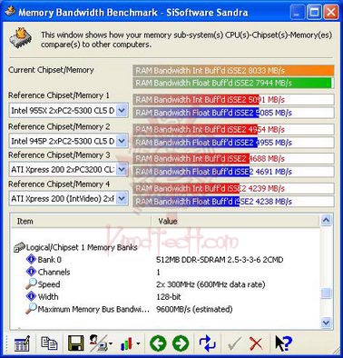Click the copy to clipboard icon
343x358 pixels.
coord(49,343)
